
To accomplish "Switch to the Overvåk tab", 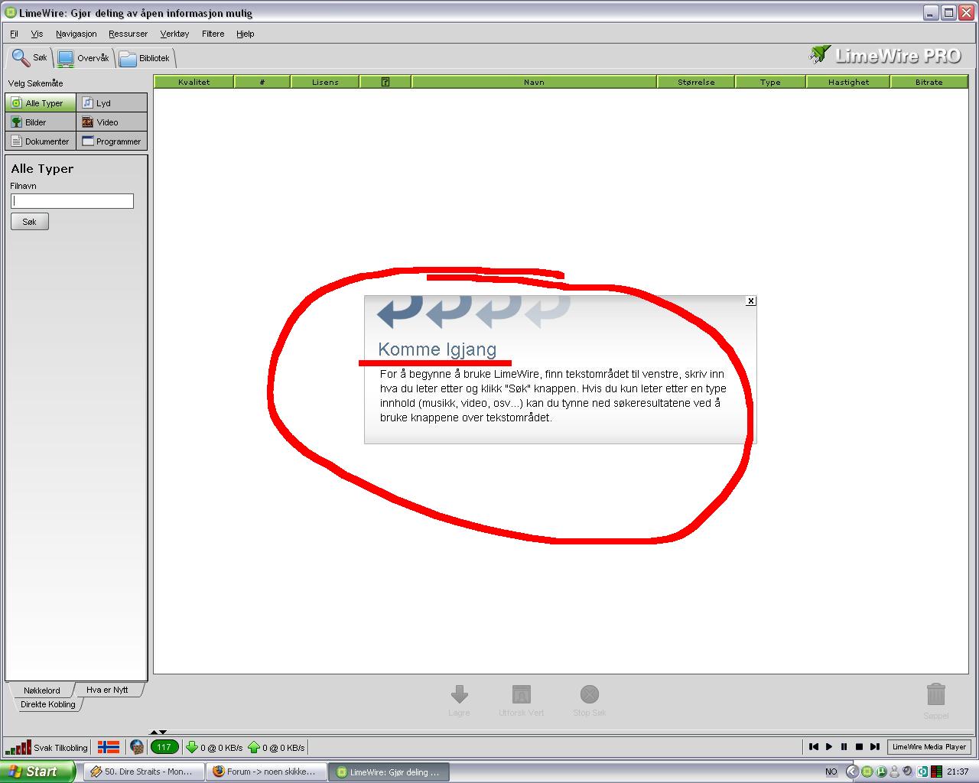I will coord(83,58).
